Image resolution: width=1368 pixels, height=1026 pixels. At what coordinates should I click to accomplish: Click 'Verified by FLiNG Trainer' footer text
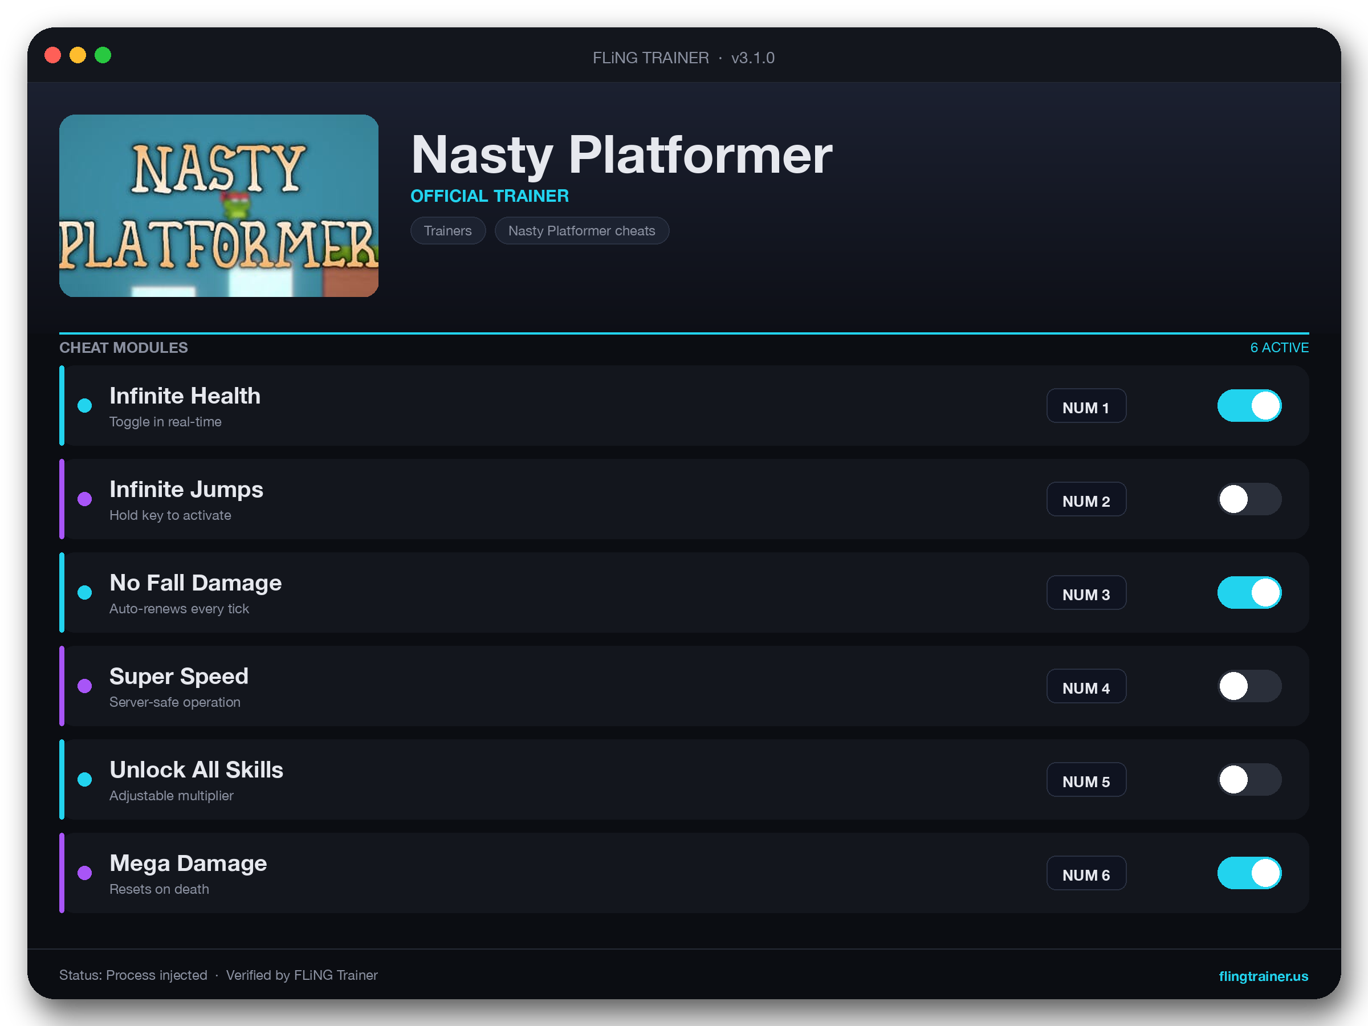click(302, 975)
